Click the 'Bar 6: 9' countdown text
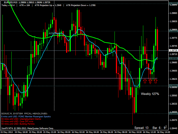The height and width of the screenshot is (134, 178). point(159,128)
